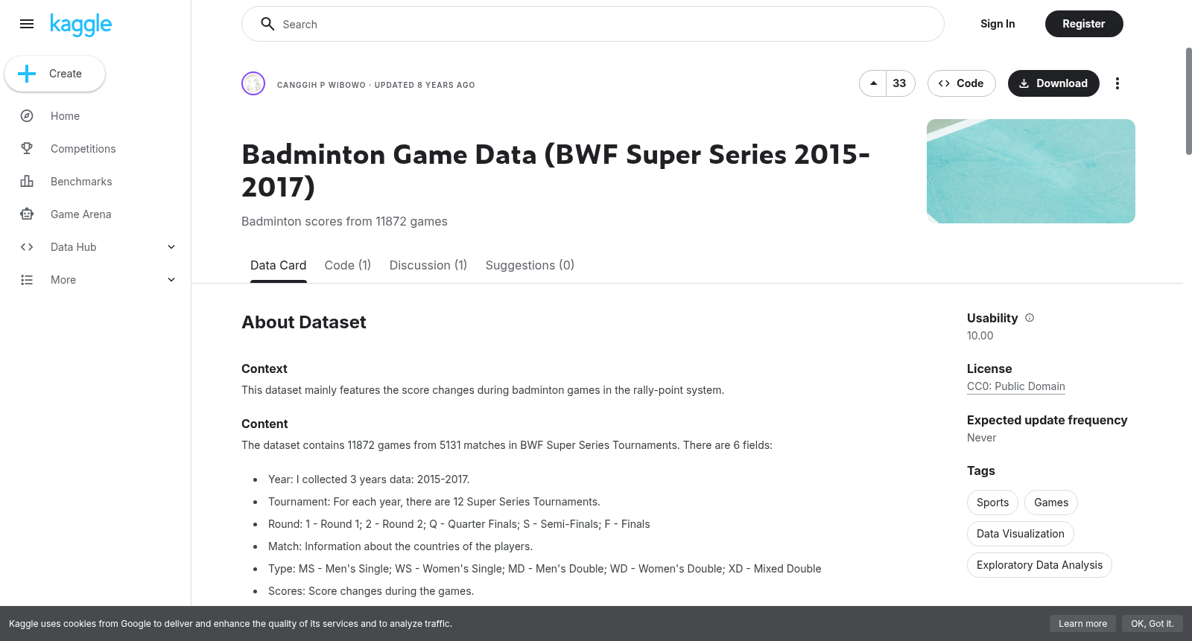Click the Benchmarks bar chart icon
Viewport: 1192px width, 641px height.
pos(27,182)
